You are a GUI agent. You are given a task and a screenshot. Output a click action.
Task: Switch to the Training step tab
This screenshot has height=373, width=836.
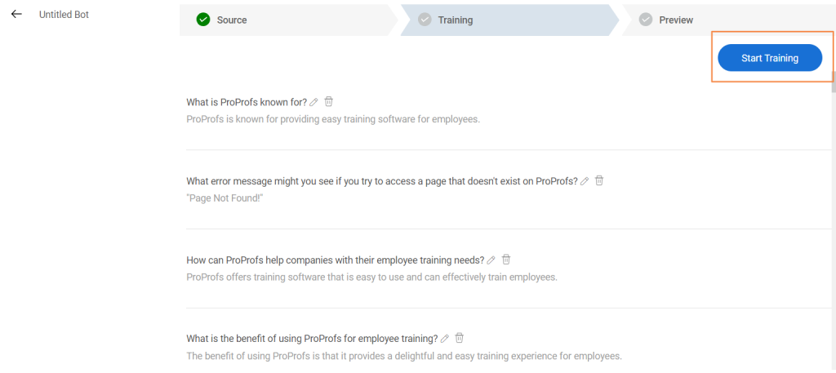(x=456, y=20)
